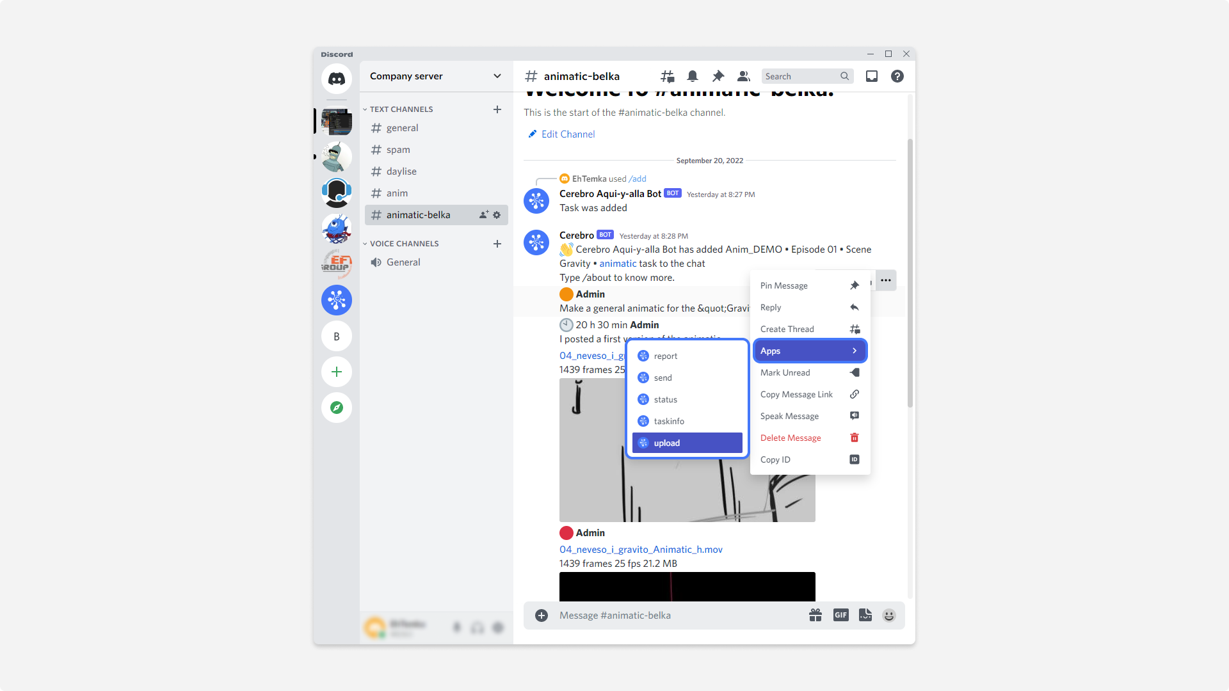Click the send app icon

click(643, 377)
